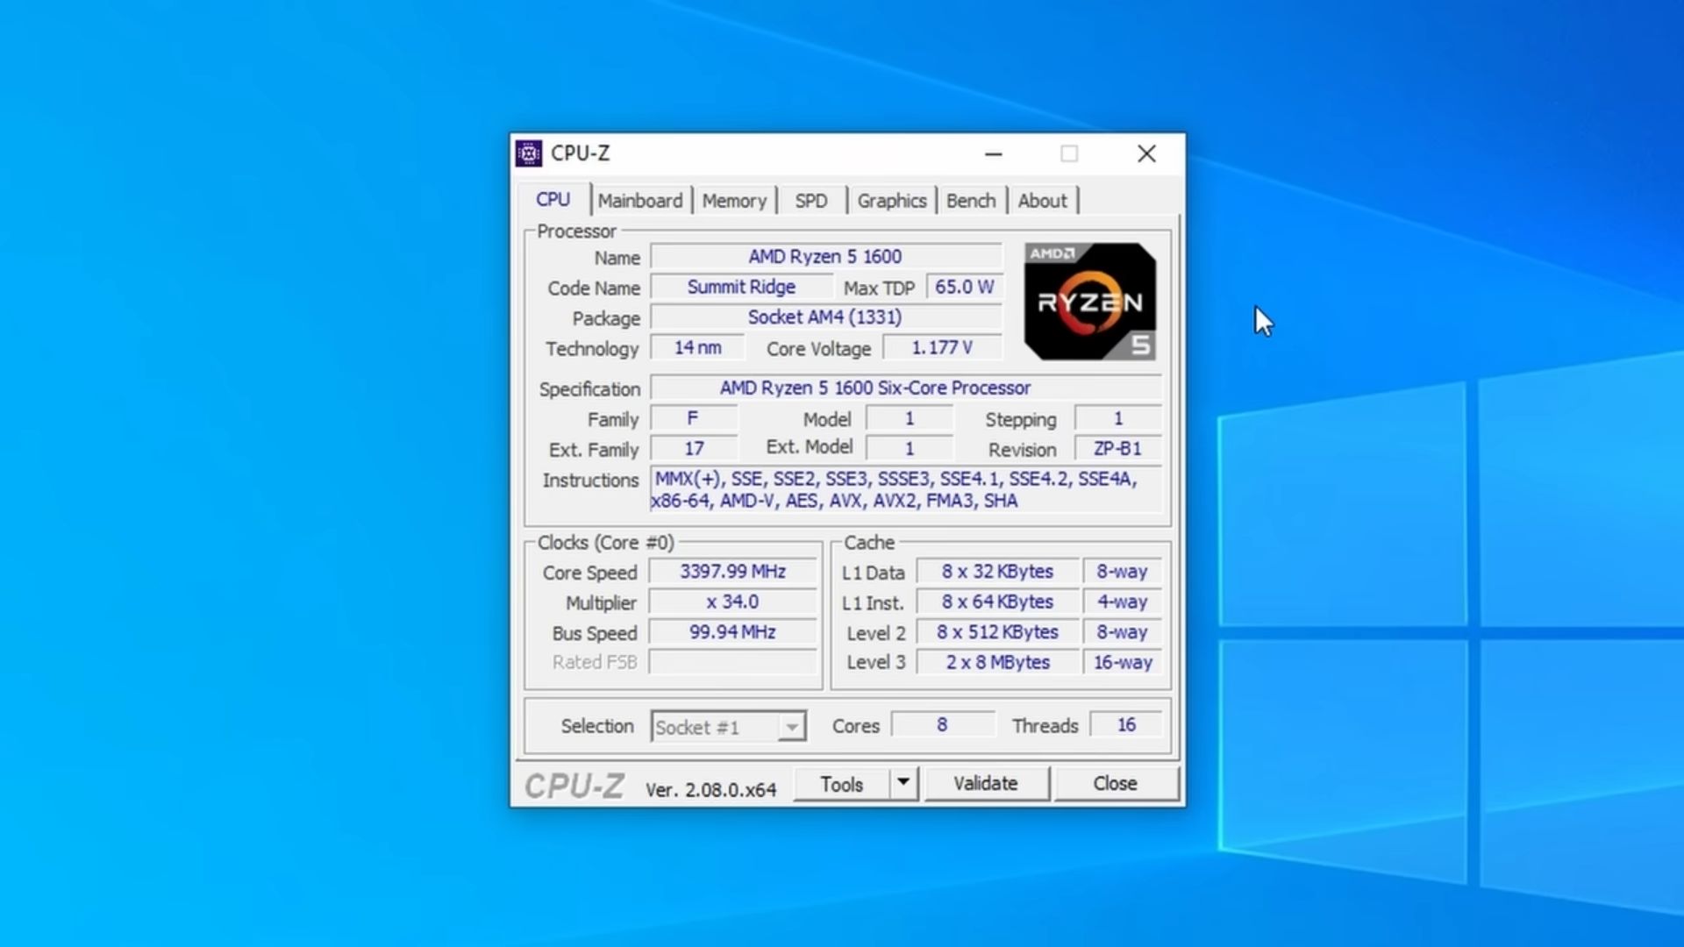The image size is (1684, 947).
Task: Click L1 Data value '8 x 32 KBytes'
Action: click(x=997, y=572)
